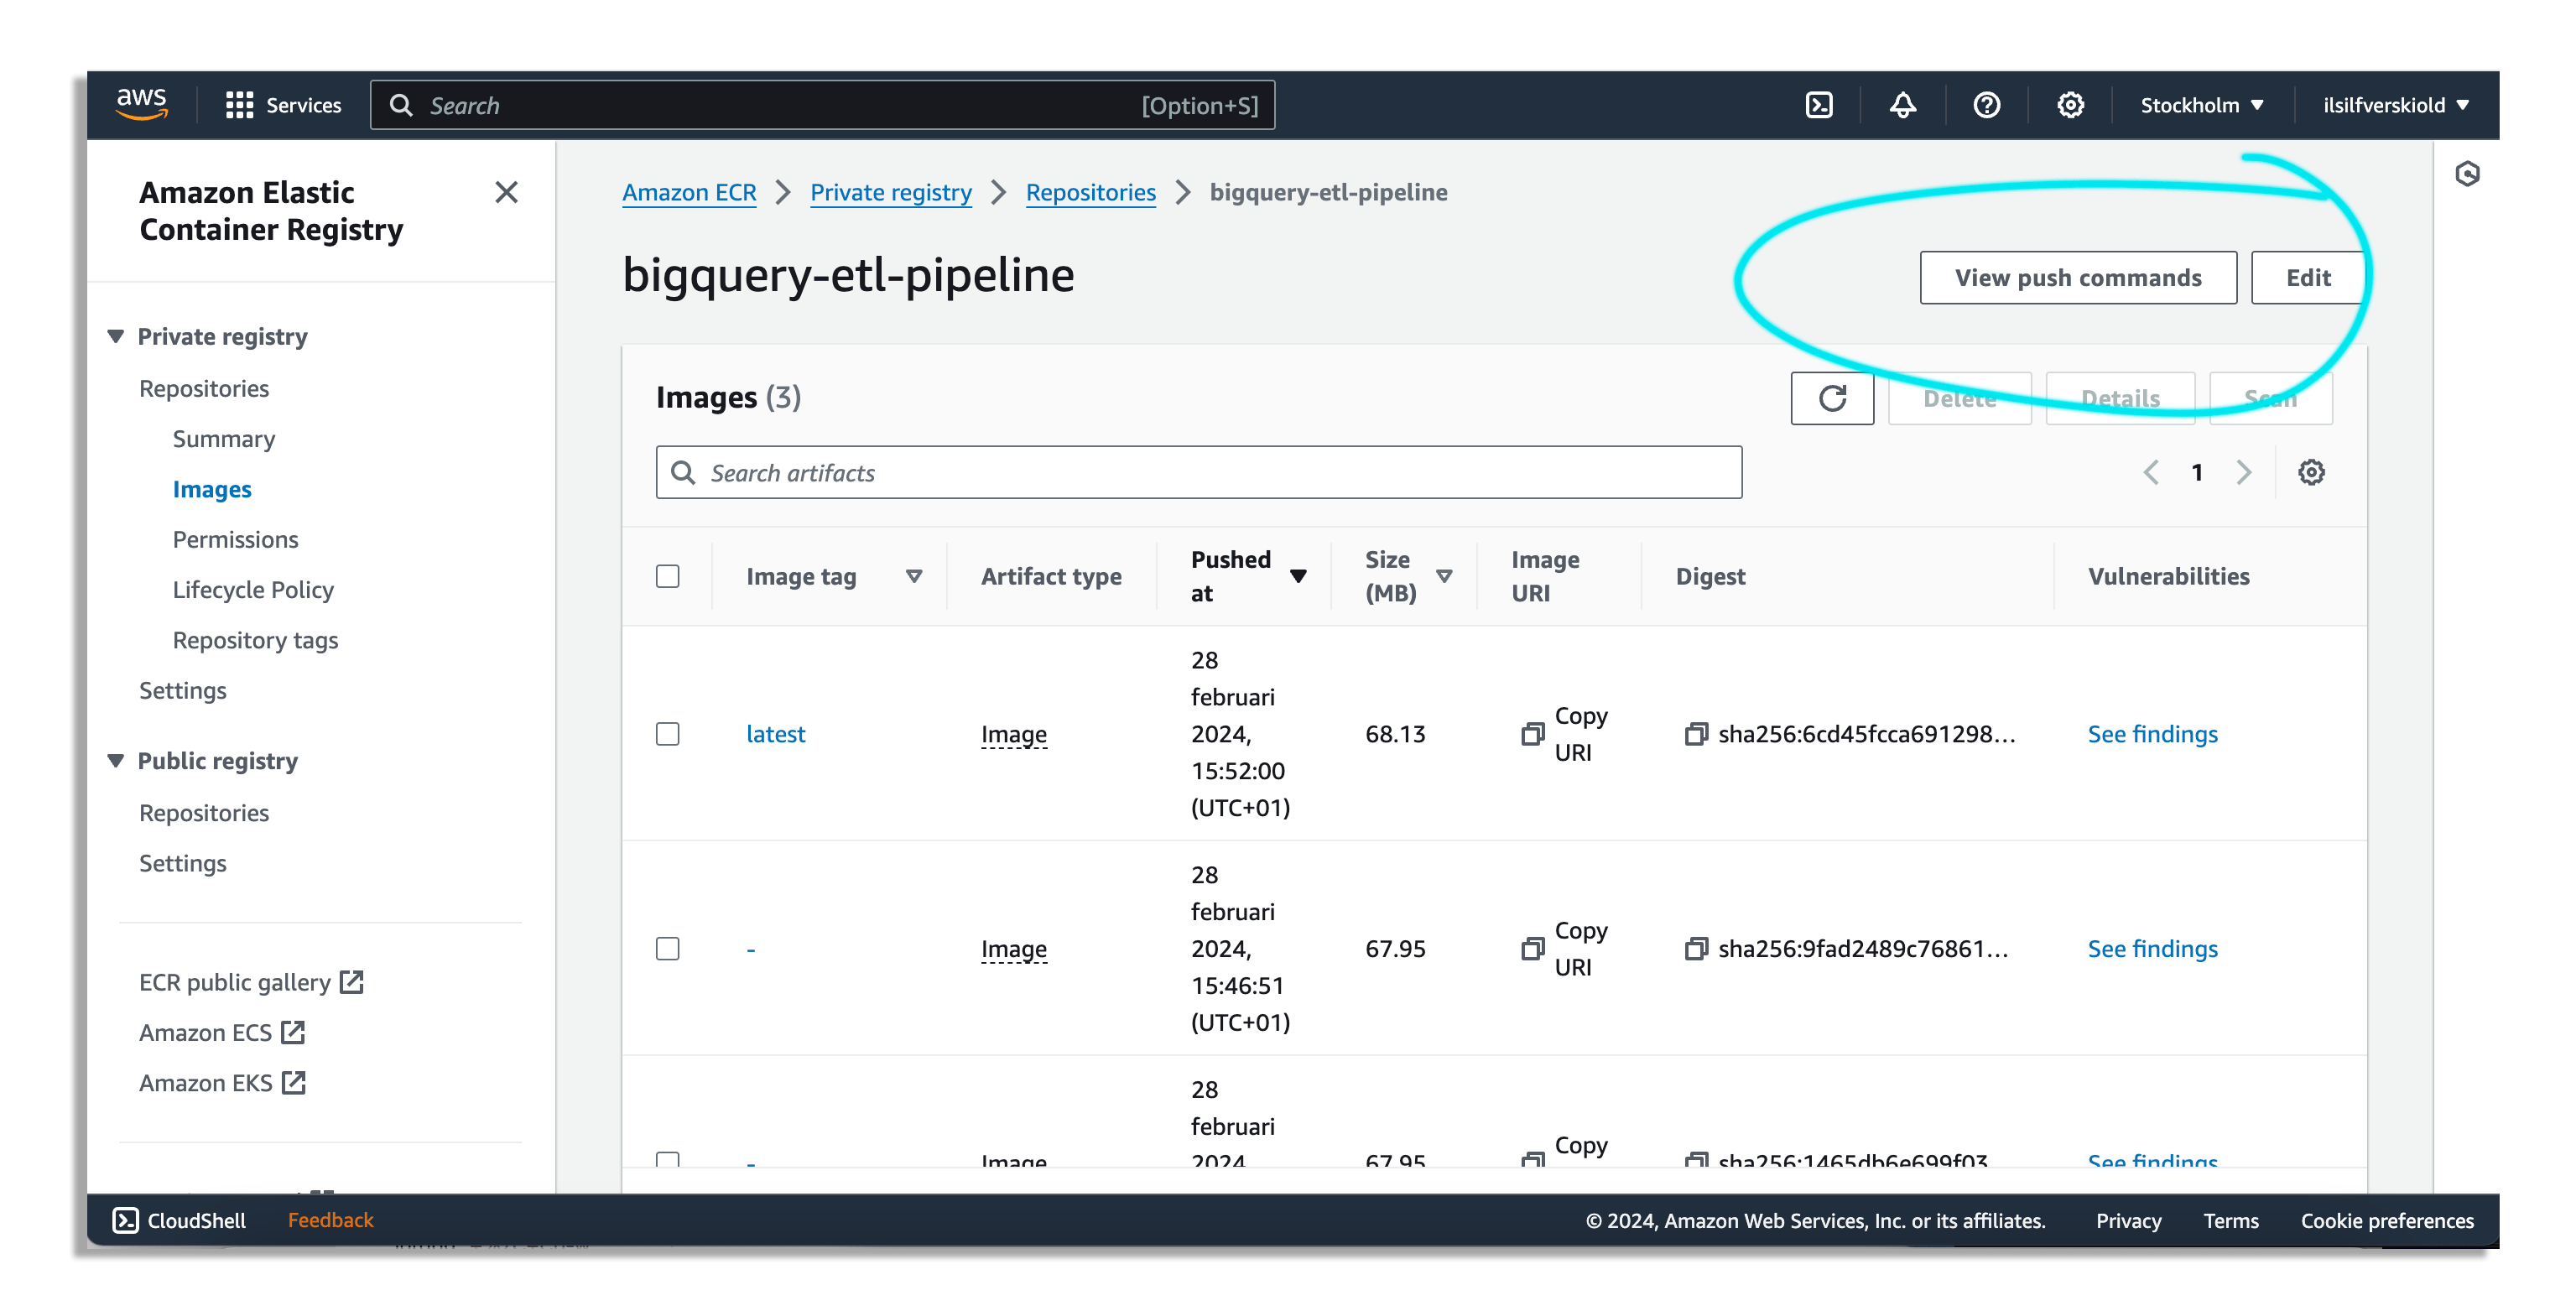Screen dimensions: 2576x1311
Task: Copy digest of the latest image
Action: point(1696,734)
